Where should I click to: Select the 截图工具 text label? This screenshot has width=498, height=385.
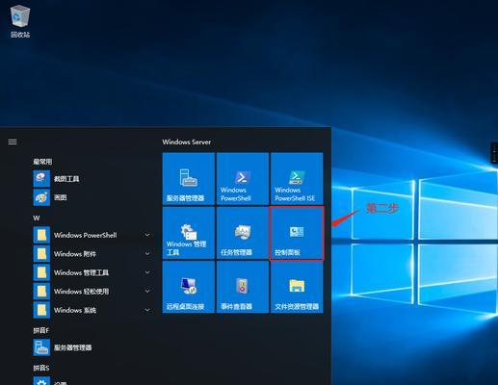(66, 179)
